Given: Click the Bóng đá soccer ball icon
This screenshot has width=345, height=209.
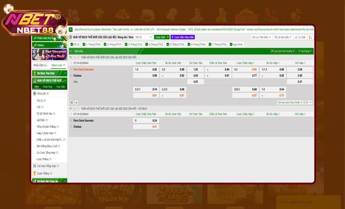Looking at the screenshot, I should 35,93.
